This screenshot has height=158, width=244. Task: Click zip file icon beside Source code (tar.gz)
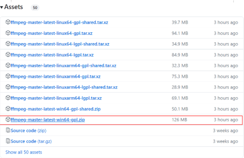(8, 141)
